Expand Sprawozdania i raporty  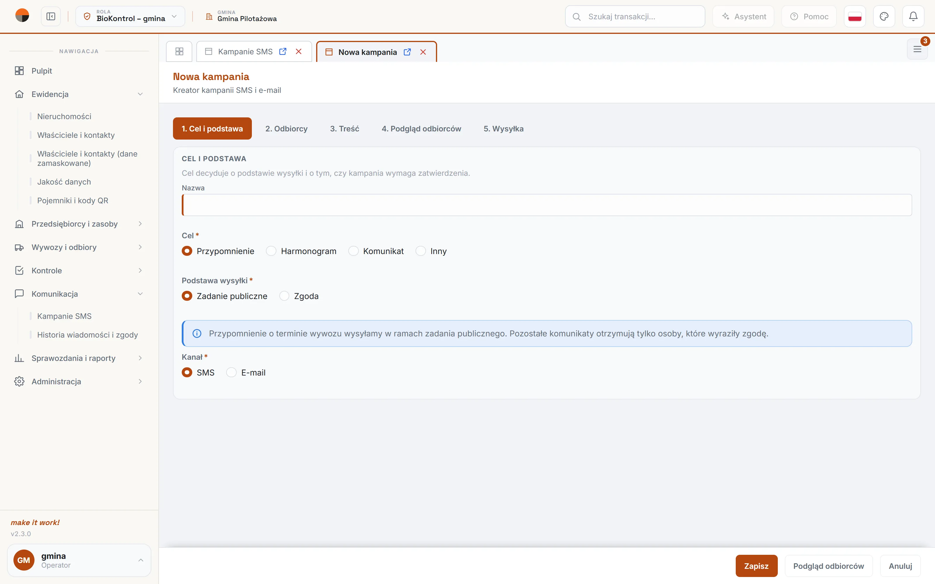(x=79, y=358)
